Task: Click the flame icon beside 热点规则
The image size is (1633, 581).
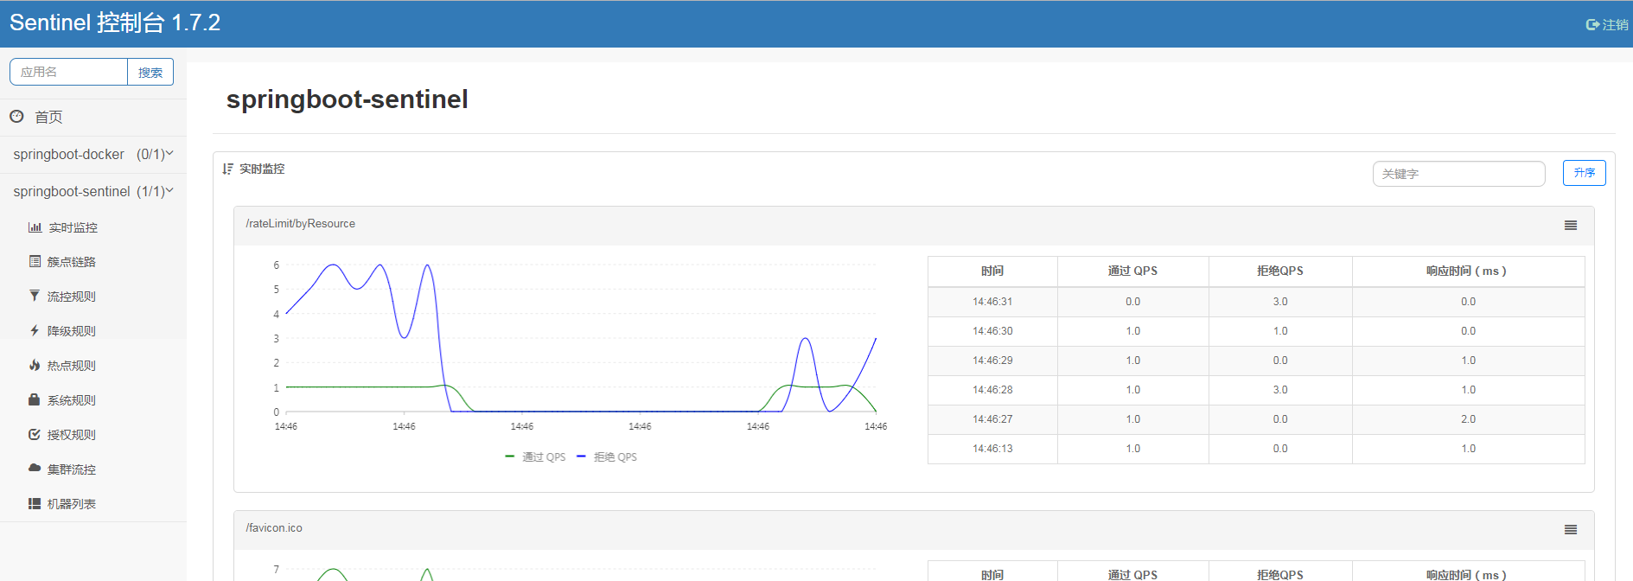Action: click(x=35, y=365)
